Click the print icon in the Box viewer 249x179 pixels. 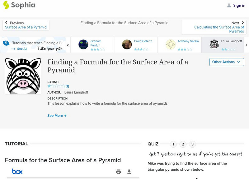tap(118, 172)
